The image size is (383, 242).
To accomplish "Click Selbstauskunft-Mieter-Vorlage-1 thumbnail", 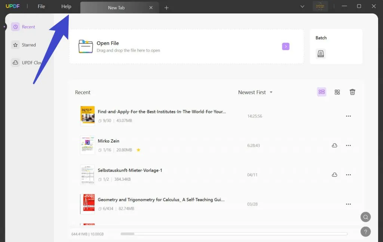I will (88, 175).
